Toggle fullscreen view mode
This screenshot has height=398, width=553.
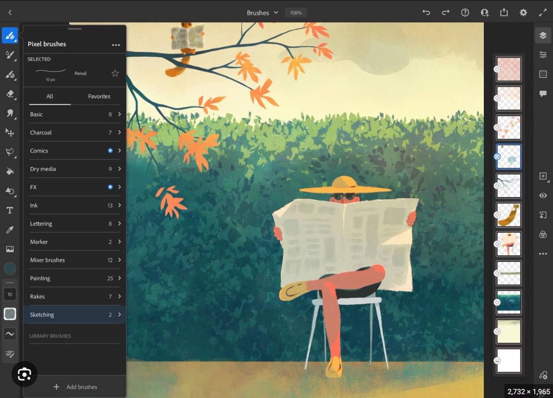(543, 12)
